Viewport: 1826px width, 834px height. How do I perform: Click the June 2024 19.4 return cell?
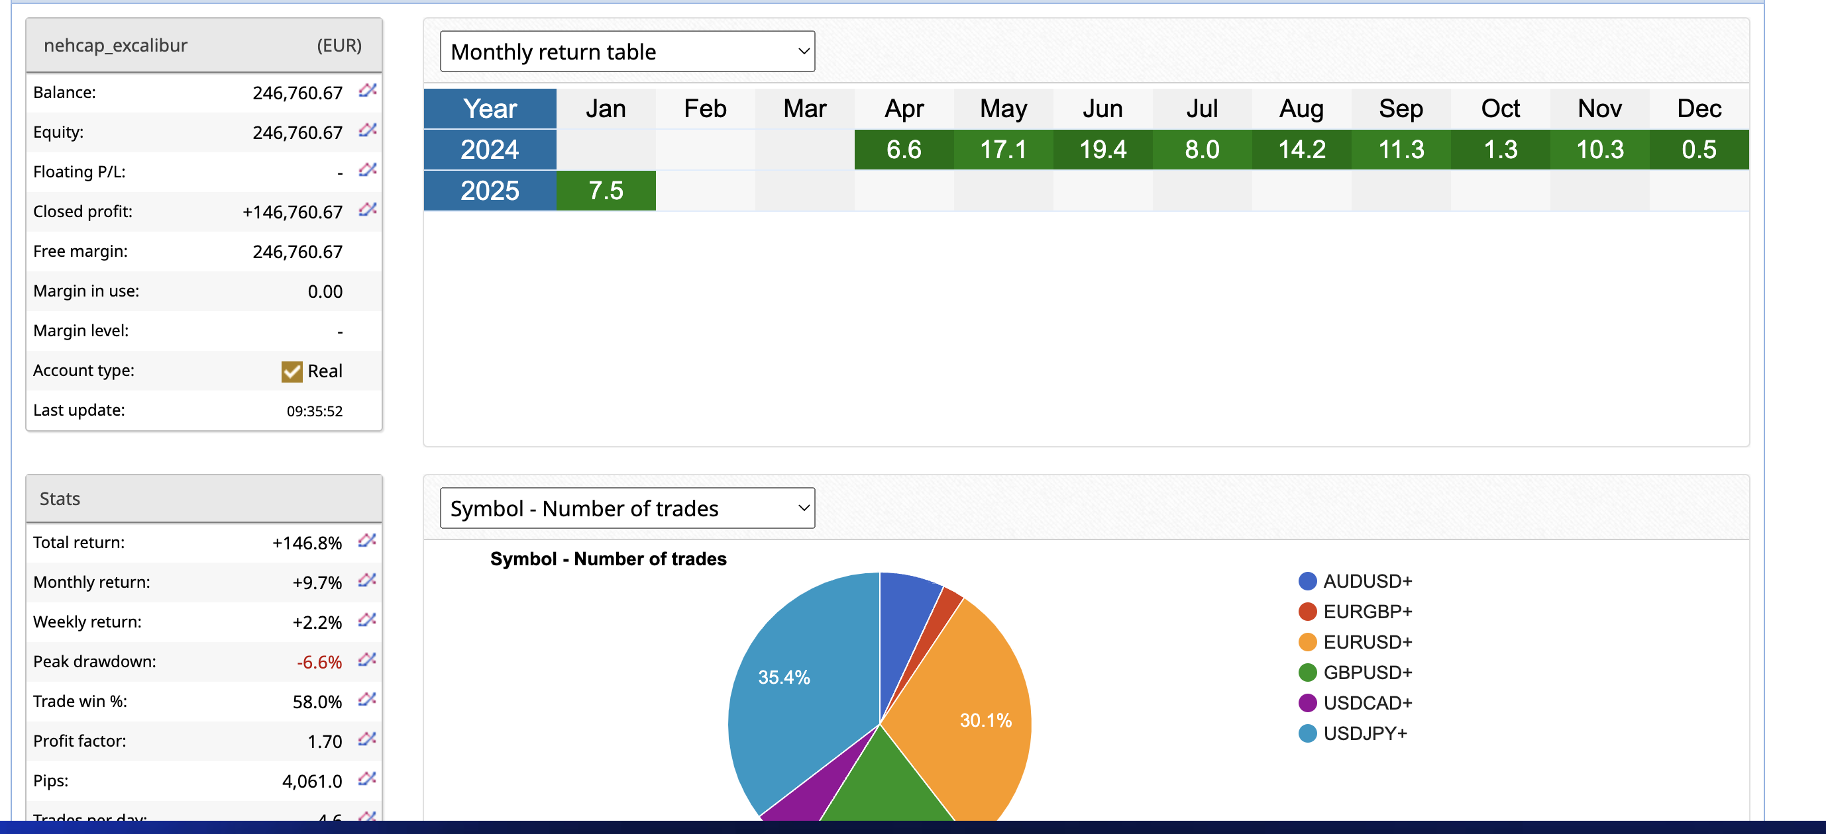pos(1102,150)
